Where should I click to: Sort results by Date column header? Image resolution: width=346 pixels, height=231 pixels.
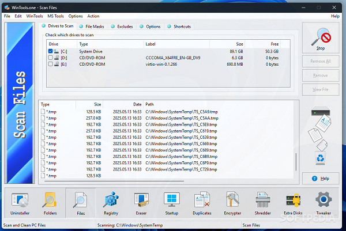(123, 104)
